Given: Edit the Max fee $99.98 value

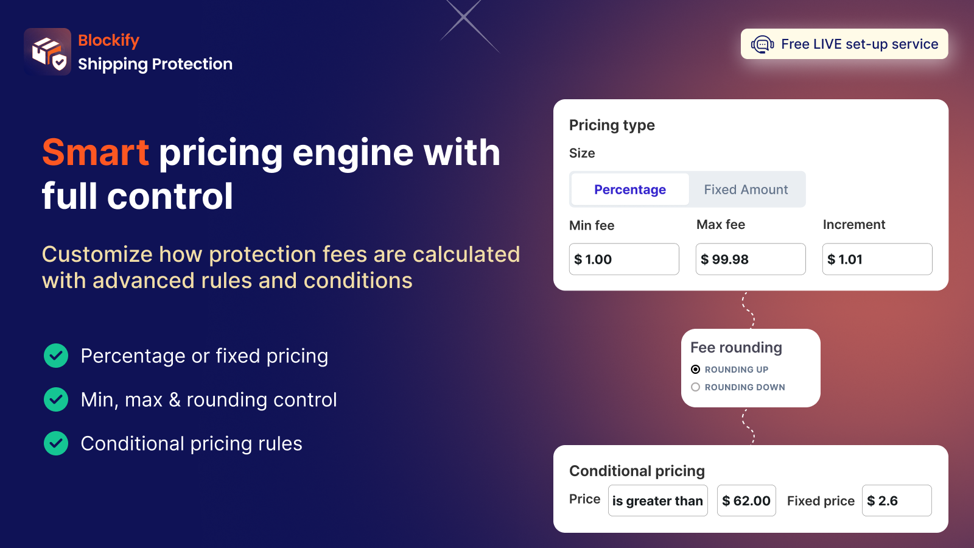Looking at the screenshot, I should [750, 259].
